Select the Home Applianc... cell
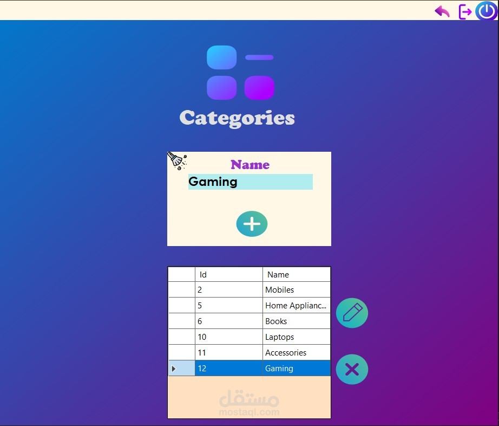This screenshot has height=426, width=499. click(x=297, y=305)
